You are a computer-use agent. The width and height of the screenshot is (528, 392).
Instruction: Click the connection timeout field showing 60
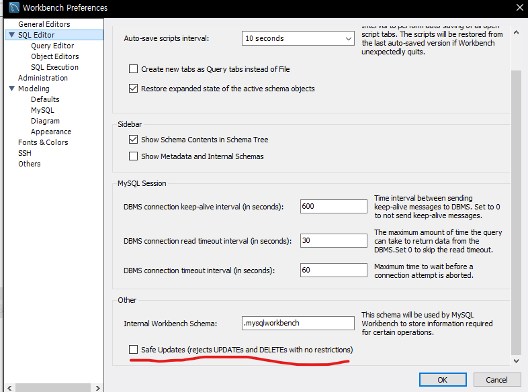click(334, 271)
